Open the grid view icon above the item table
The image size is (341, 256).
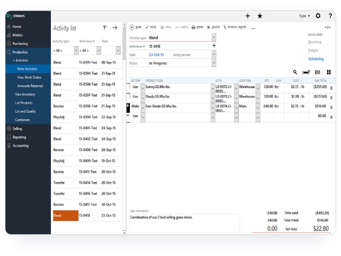[329, 72]
